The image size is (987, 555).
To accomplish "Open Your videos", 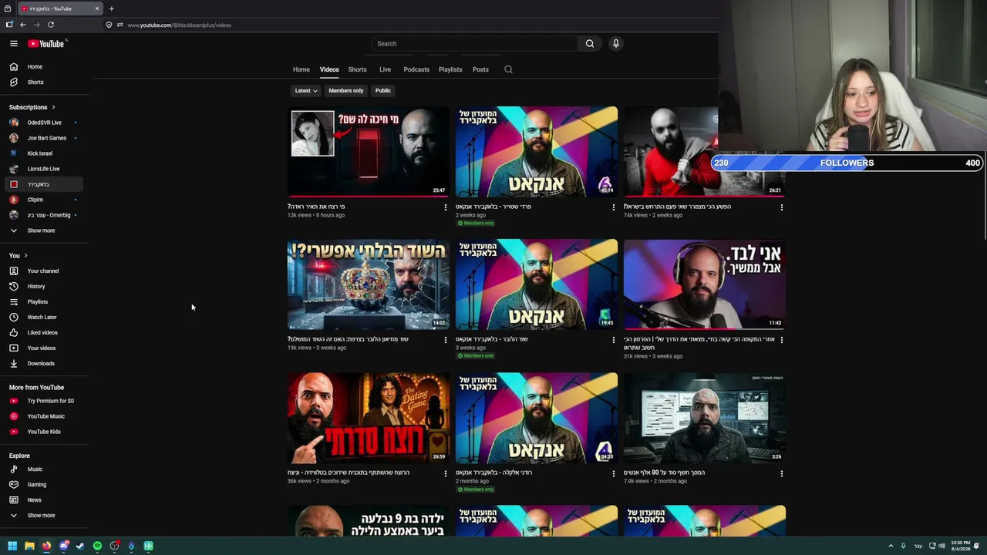I will [45, 348].
